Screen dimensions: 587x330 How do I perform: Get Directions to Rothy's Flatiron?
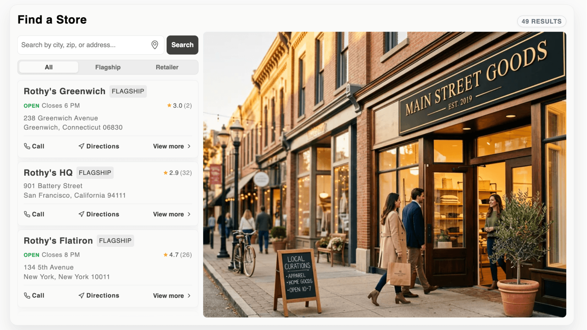(x=99, y=296)
